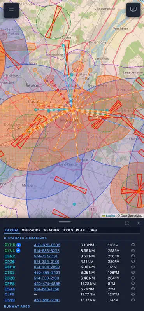Expand panel to fullscreen
Viewport: 144px width, 311px height.
pyautogui.click(x=127, y=223)
